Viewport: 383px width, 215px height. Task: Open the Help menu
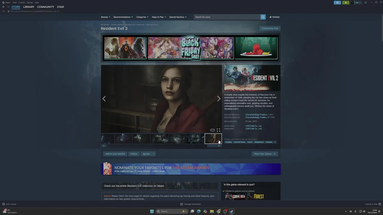pos(37,2)
